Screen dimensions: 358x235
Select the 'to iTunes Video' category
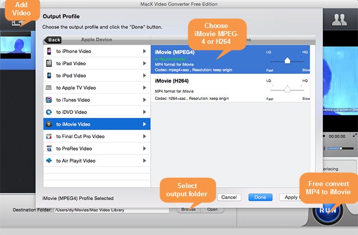pos(97,99)
